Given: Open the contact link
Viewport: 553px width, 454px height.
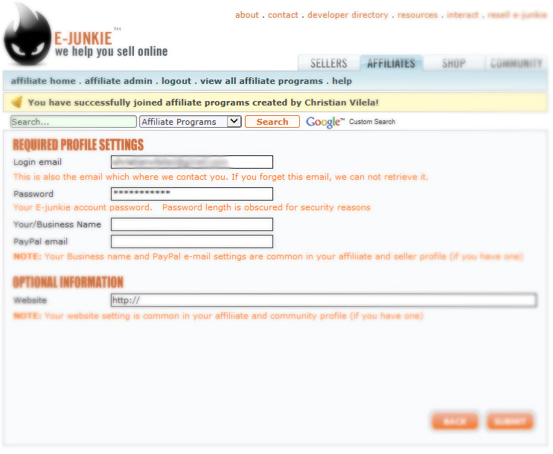Looking at the screenshot, I should point(283,15).
